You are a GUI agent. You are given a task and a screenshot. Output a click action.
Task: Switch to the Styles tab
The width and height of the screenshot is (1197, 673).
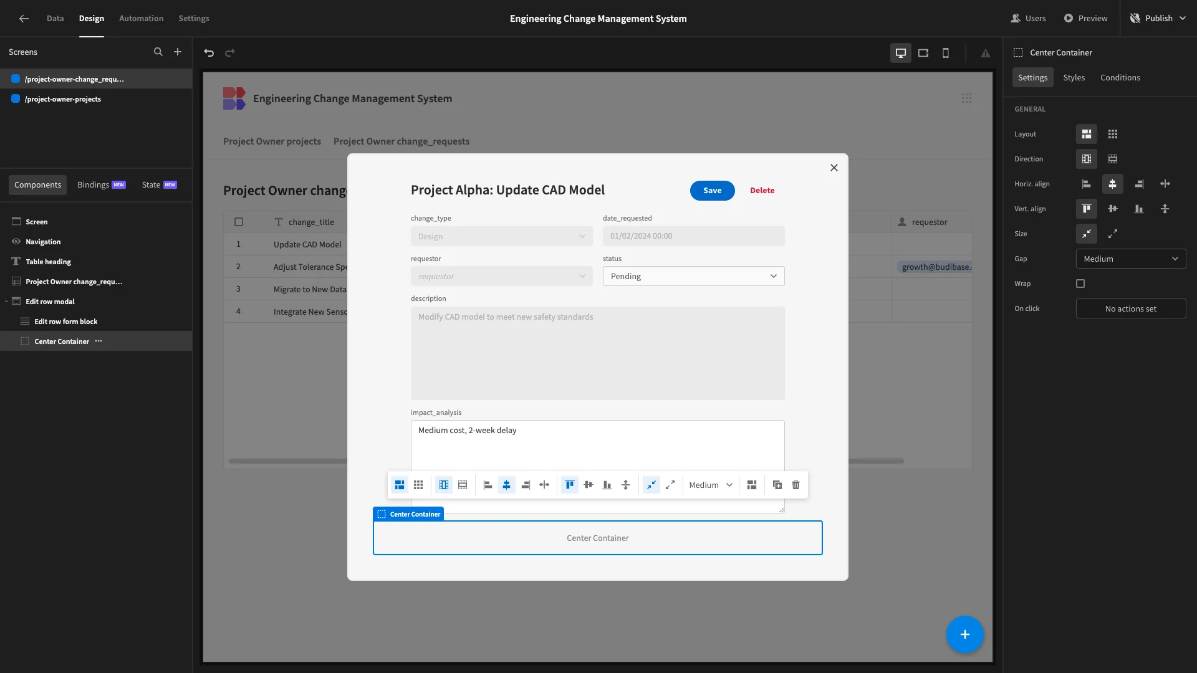(1074, 77)
